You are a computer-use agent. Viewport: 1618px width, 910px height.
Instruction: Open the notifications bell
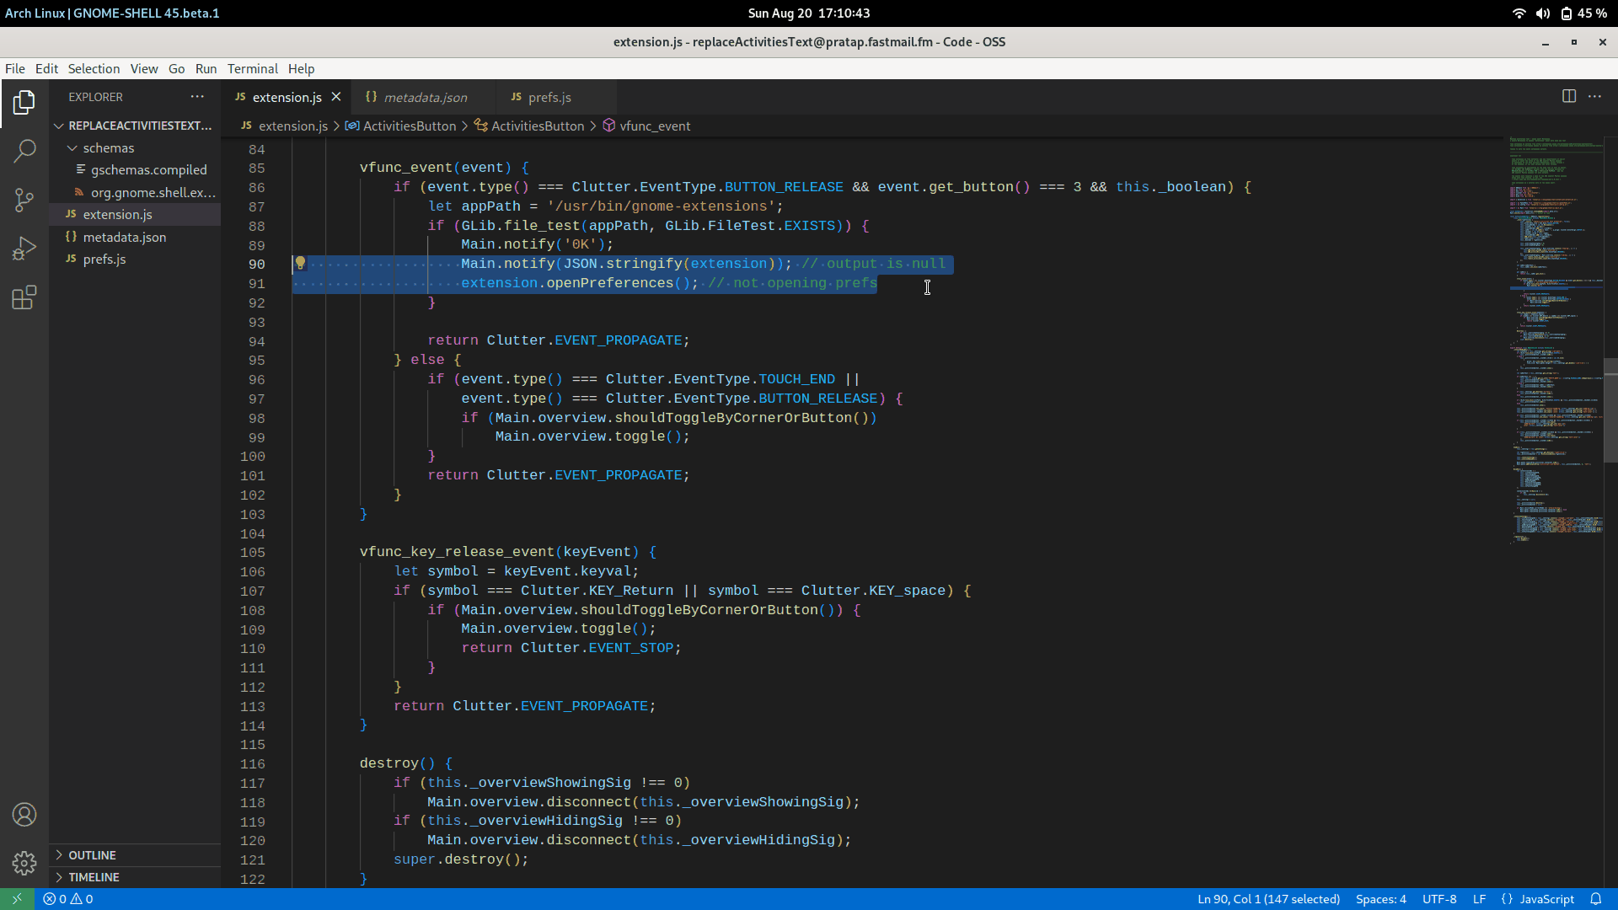(x=1595, y=899)
